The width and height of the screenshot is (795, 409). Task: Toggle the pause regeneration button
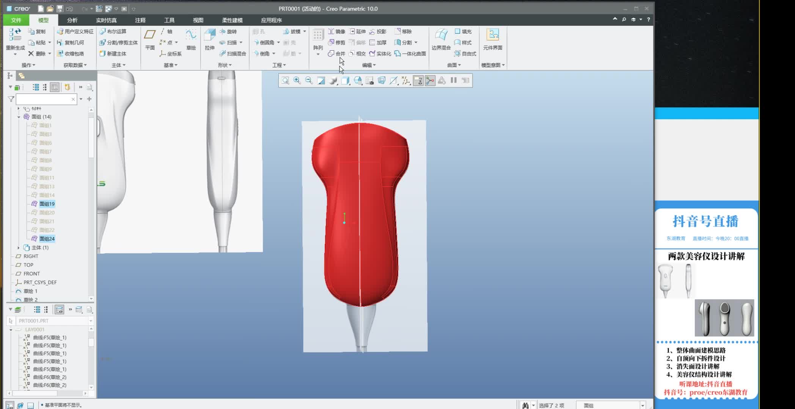[454, 80]
